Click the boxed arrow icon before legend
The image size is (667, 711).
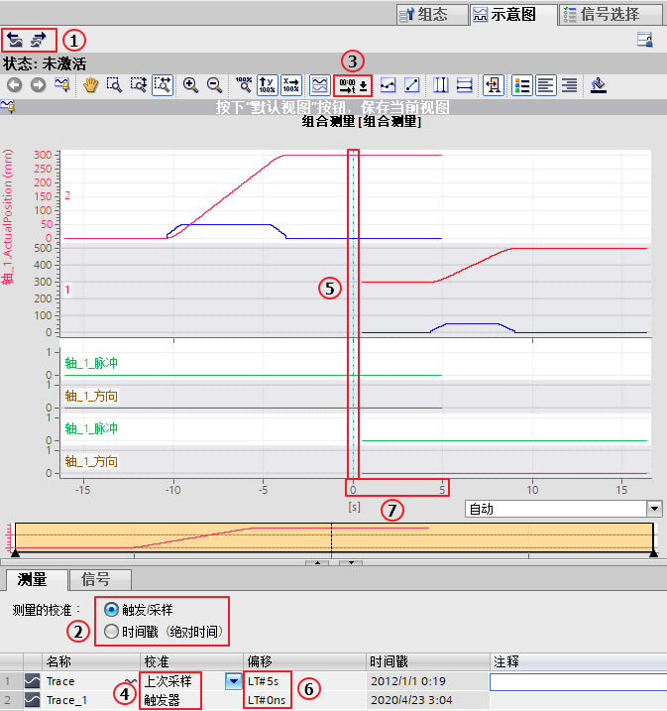click(x=494, y=85)
